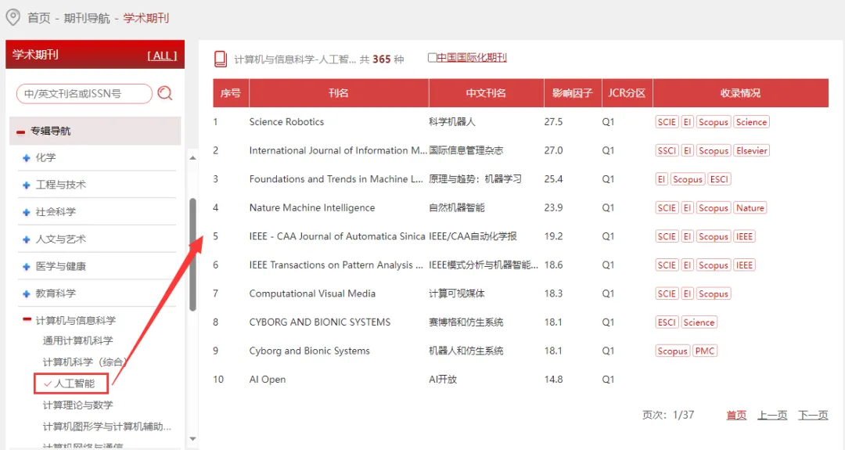Screen dimensions: 845x450
Task: Open 期刊导航 in breadcrumb
Action: point(87,18)
